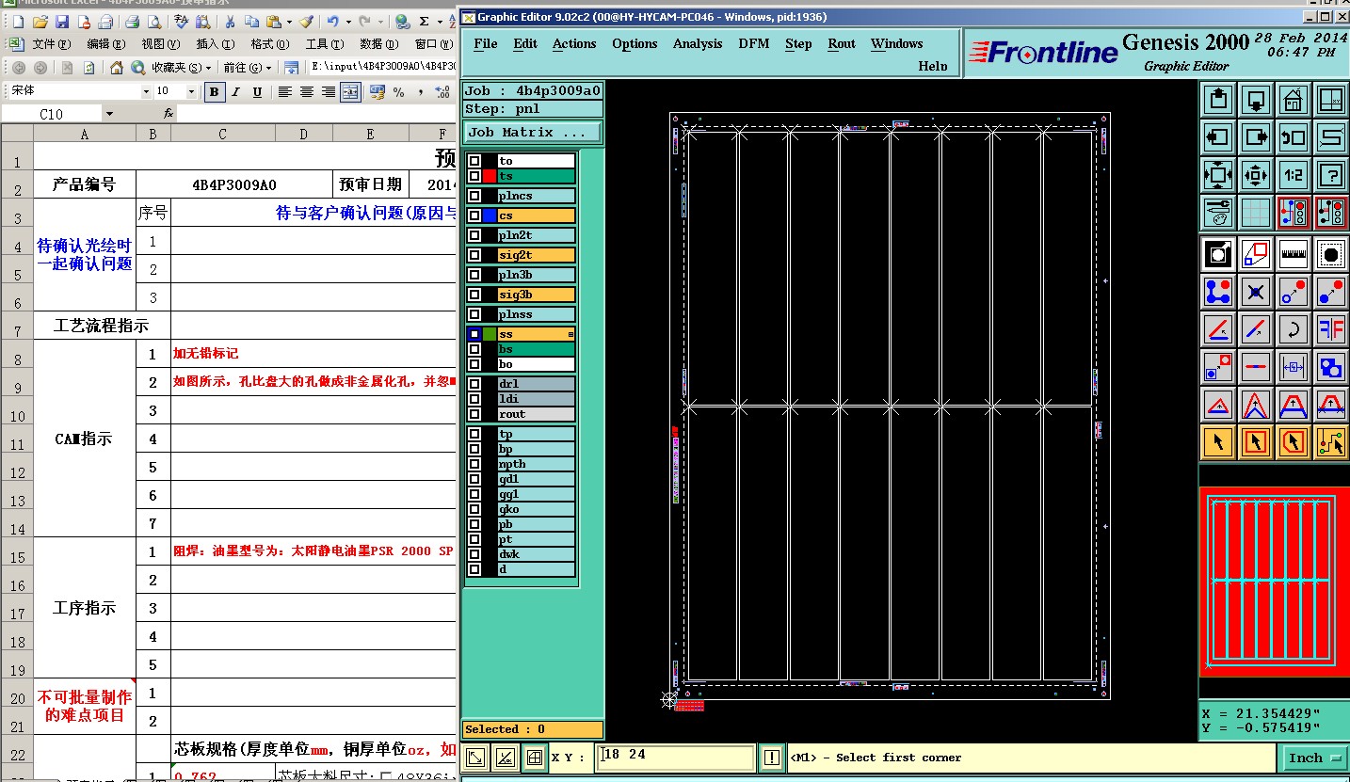
Task: Click the Job Matrix button
Action: [x=532, y=133]
